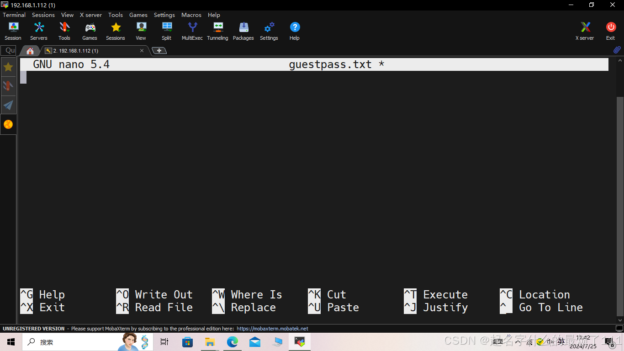
Task: Open the View toolbar icon
Action: pyautogui.click(x=141, y=31)
